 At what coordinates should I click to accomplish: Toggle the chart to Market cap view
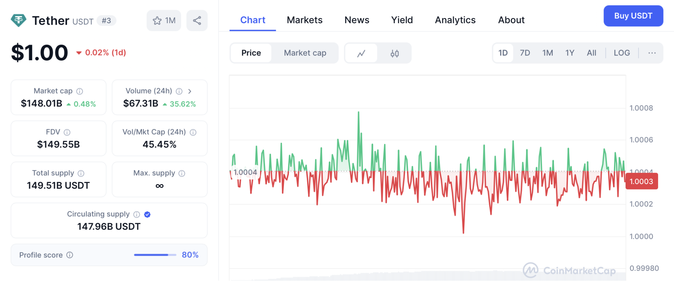[305, 53]
